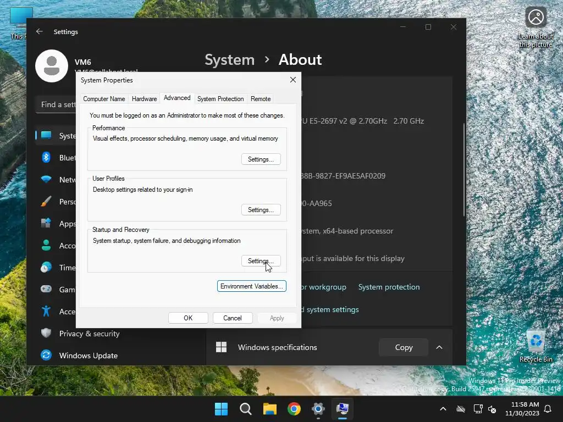Open Performance Settings button
Viewport: 563px width, 422px height.
pyautogui.click(x=261, y=159)
